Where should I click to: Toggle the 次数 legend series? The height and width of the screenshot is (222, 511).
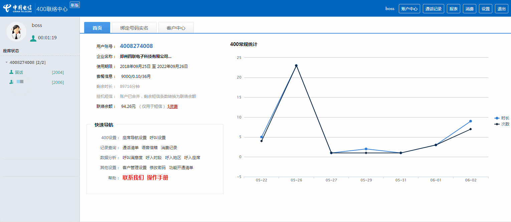[x=502, y=124]
